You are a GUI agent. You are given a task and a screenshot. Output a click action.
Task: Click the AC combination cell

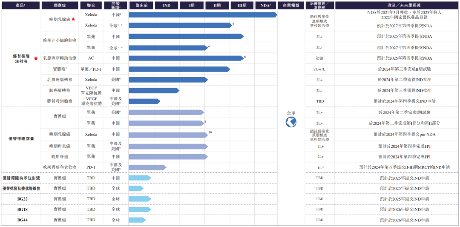(91, 58)
